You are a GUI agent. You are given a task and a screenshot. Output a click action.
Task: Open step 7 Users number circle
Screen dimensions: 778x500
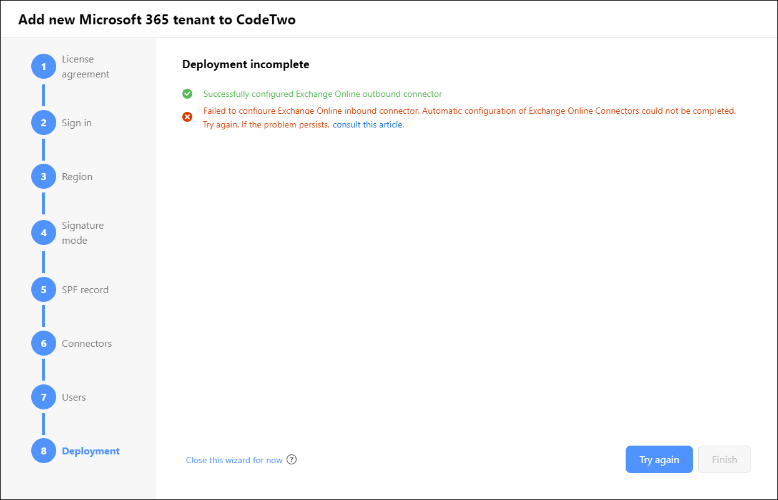click(x=44, y=397)
